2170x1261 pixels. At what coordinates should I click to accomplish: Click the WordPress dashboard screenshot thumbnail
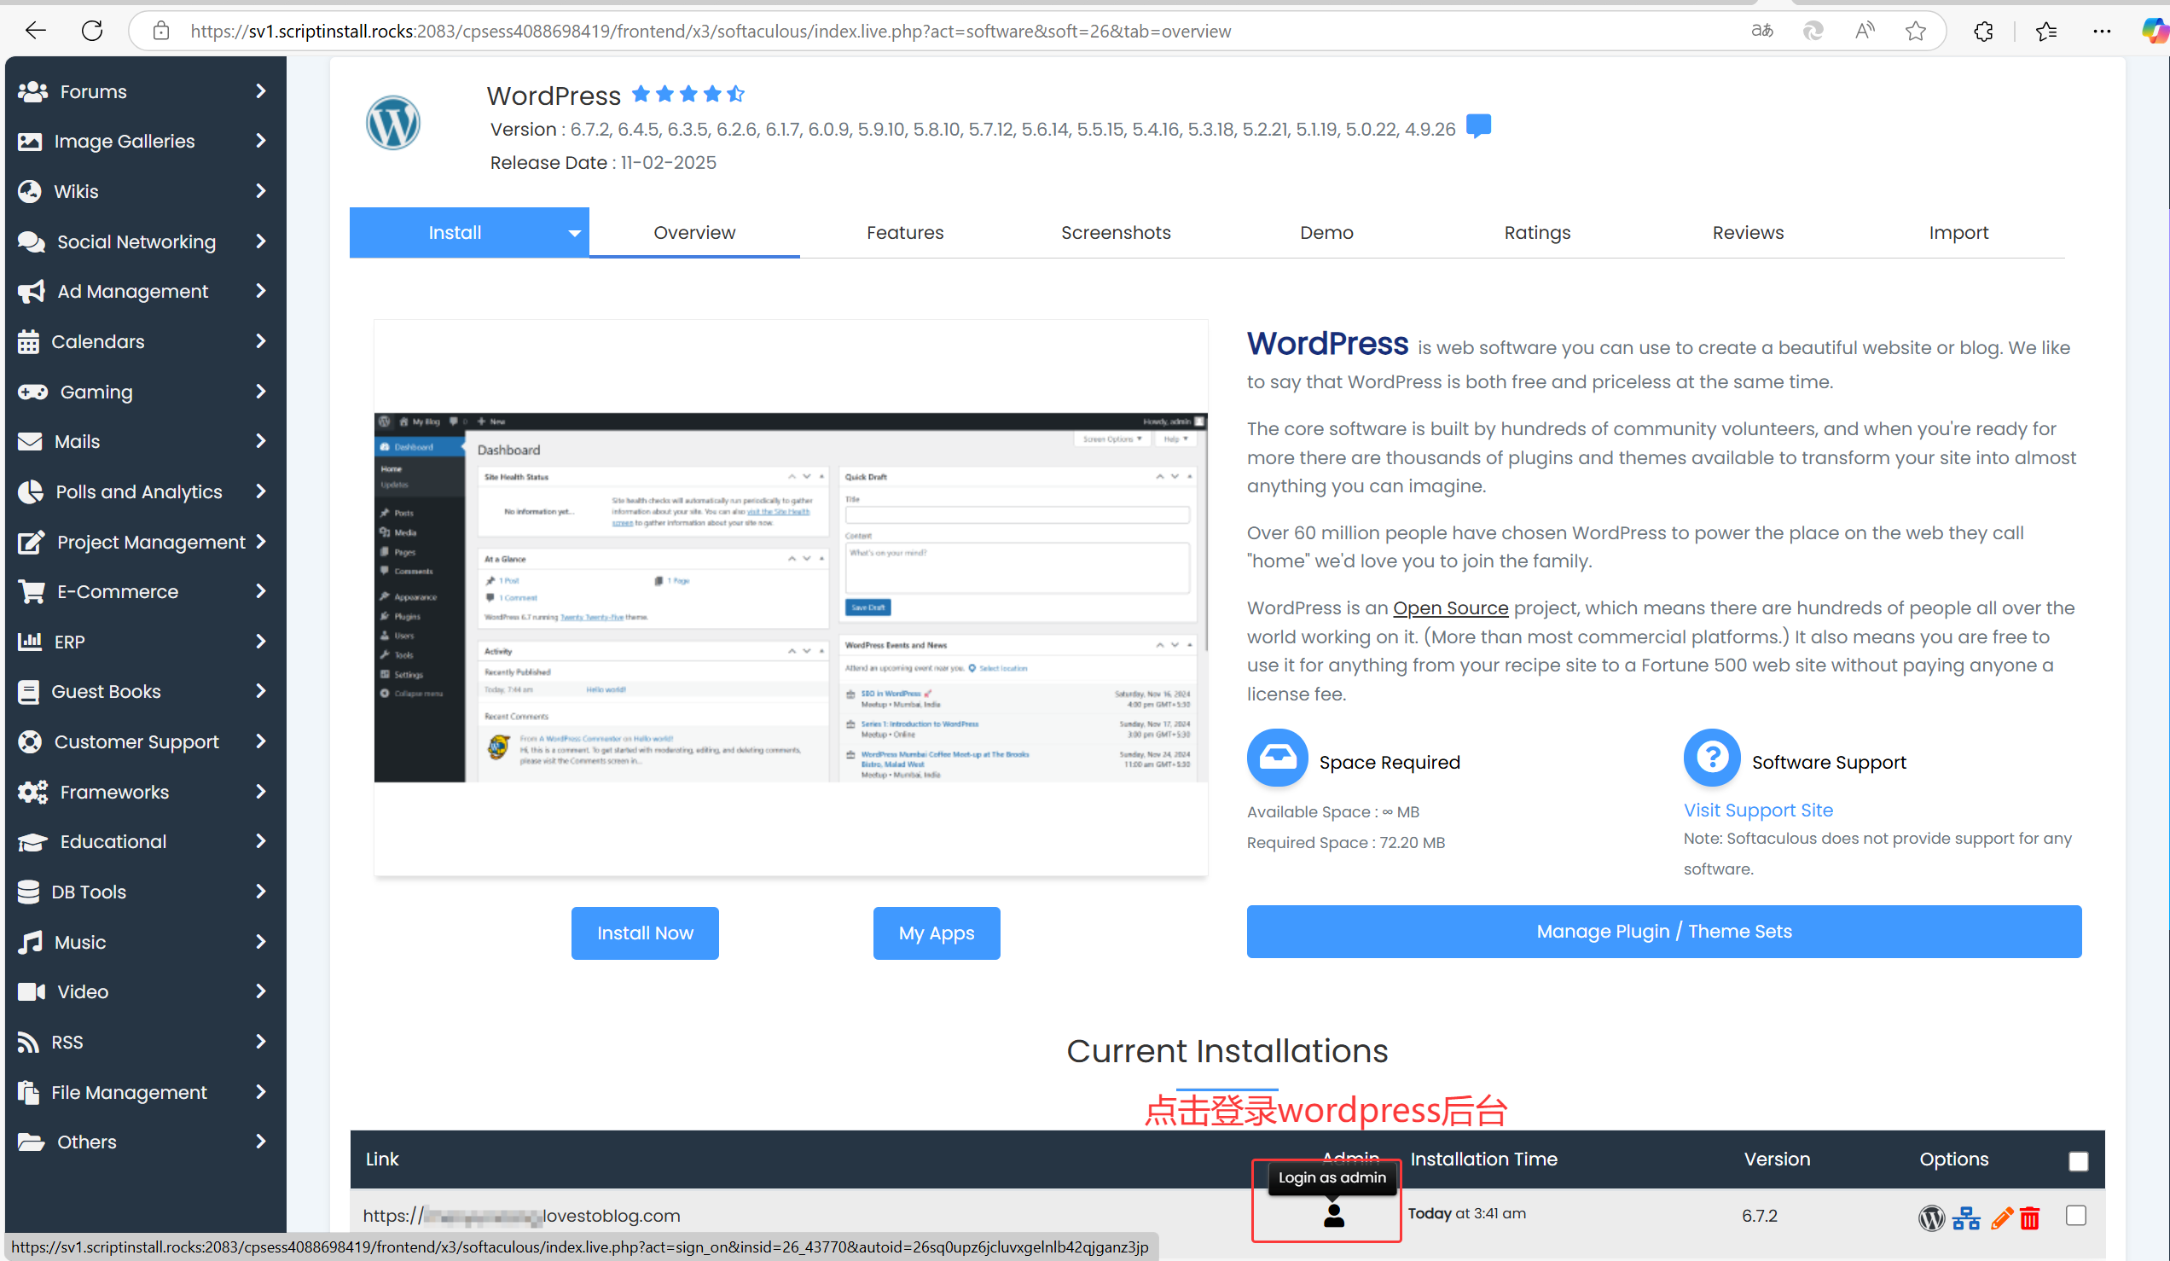(x=791, y=598)
